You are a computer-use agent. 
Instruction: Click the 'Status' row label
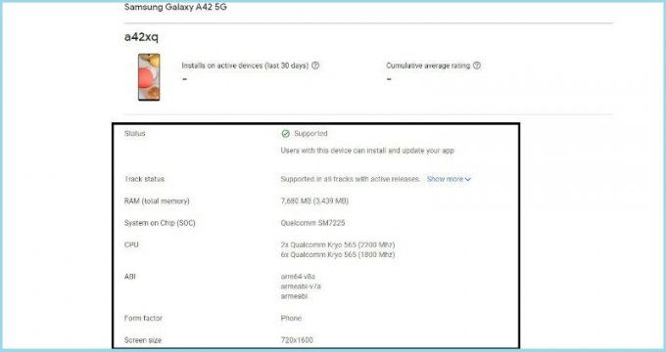coord(134,133)
